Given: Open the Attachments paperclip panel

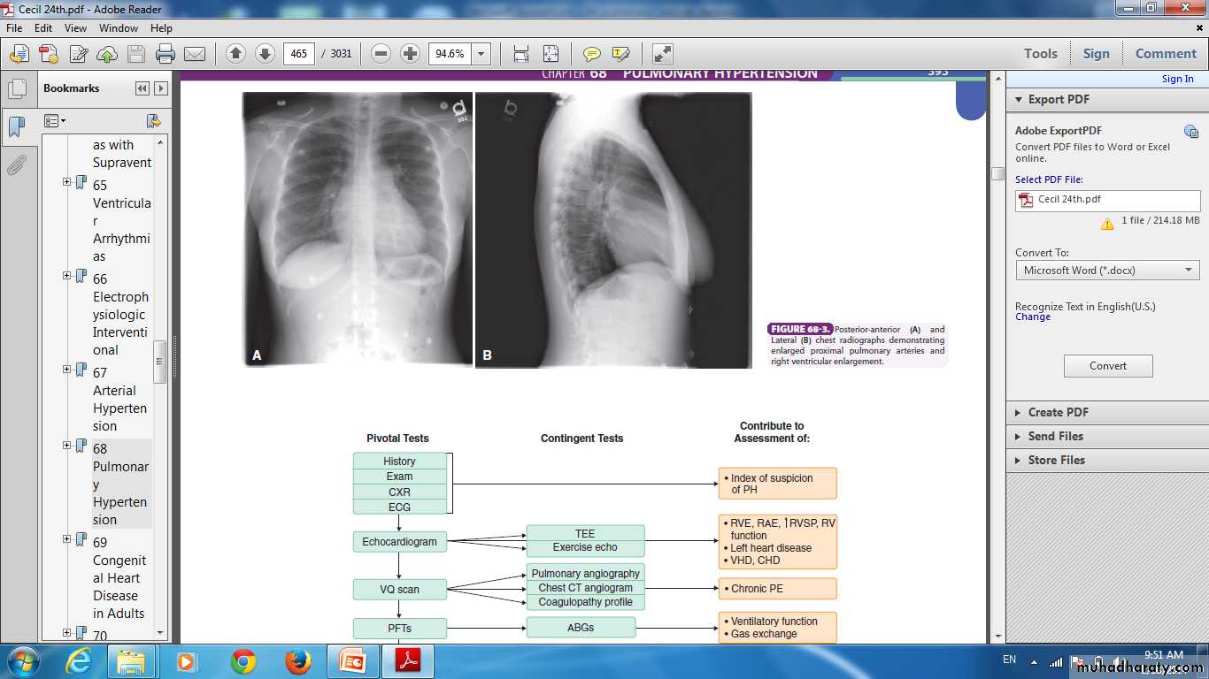Looking at the screenshot, I should 16,165.
